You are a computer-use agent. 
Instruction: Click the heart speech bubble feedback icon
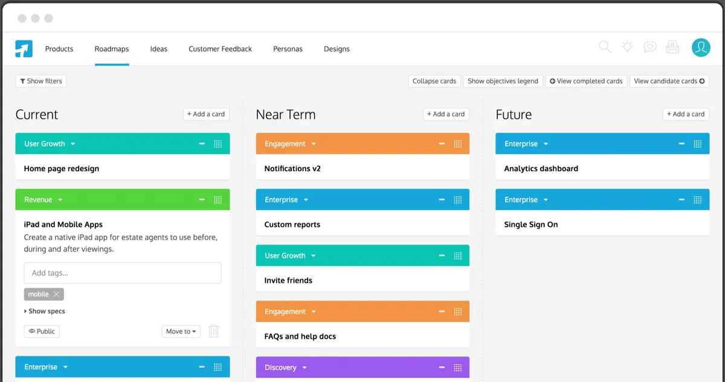point(650,47)
